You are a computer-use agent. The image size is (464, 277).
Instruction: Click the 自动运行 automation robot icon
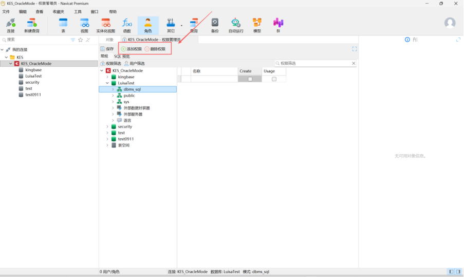click(236, 23)
